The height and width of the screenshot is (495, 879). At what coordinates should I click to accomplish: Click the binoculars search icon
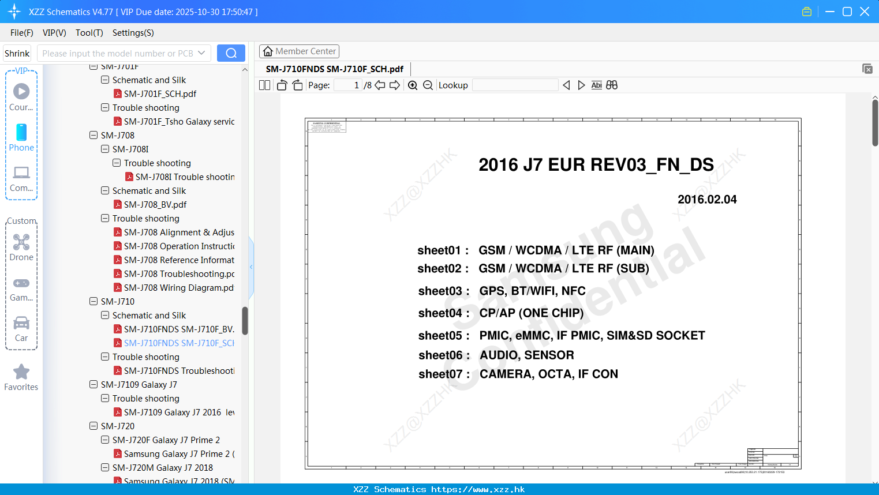[612, 85]
